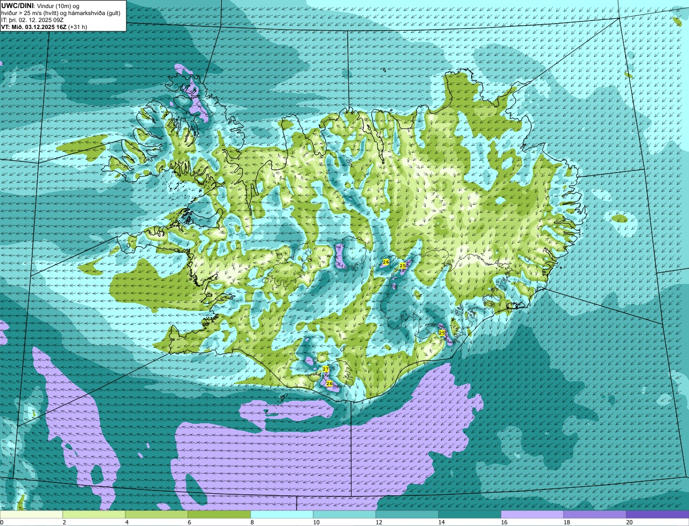This screenshot has width=689, height=526.
Task: Click the scale value '6' on the colorbar
Action: [x=189, y=522]
